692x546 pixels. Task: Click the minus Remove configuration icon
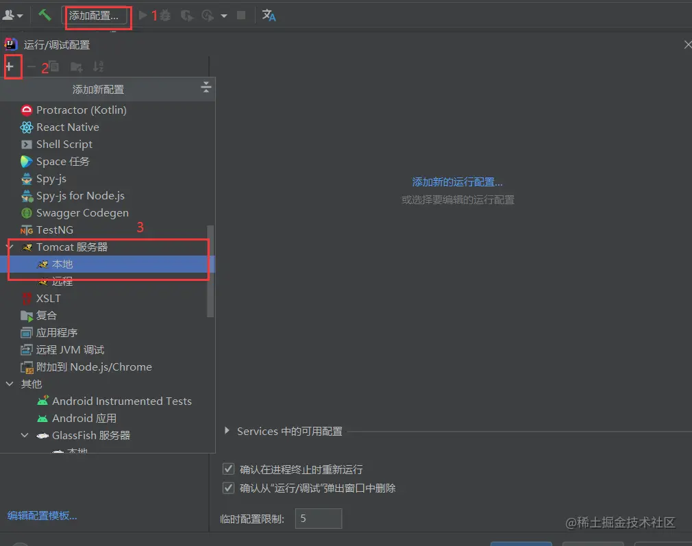coord(31,66)
